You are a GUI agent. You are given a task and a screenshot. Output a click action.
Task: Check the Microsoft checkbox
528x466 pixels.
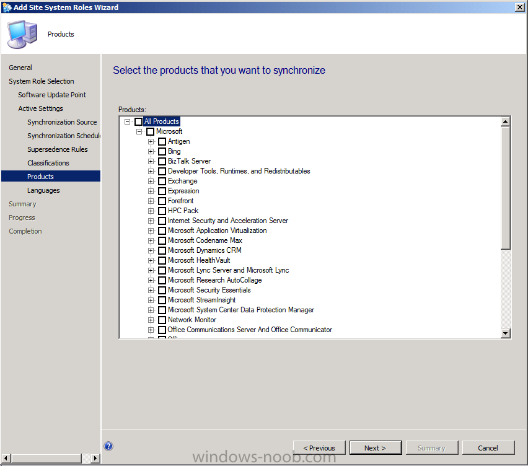point(150,131)
